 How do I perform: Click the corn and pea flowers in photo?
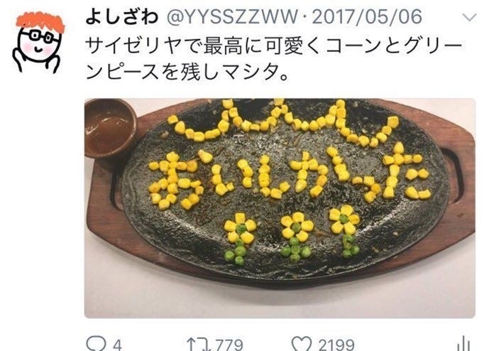point(292,234)
